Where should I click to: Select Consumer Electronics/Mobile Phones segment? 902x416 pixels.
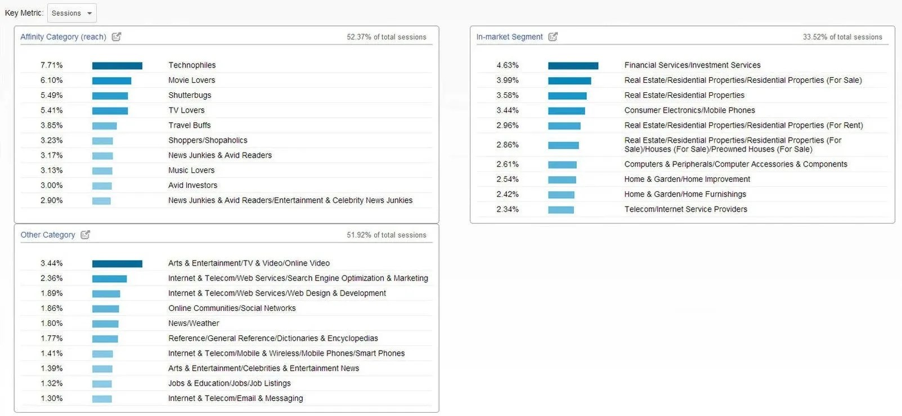690,110
